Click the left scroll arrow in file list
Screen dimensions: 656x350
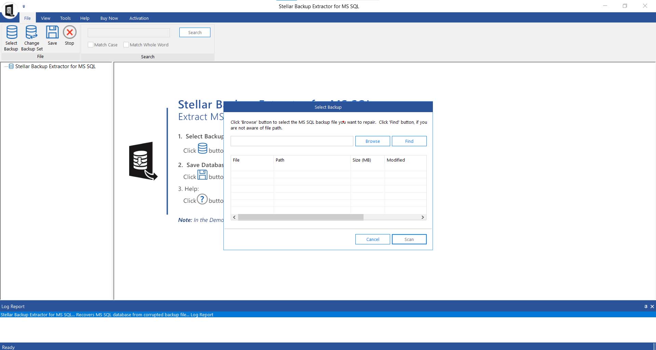pyautogui.click(x=234, y=217)
